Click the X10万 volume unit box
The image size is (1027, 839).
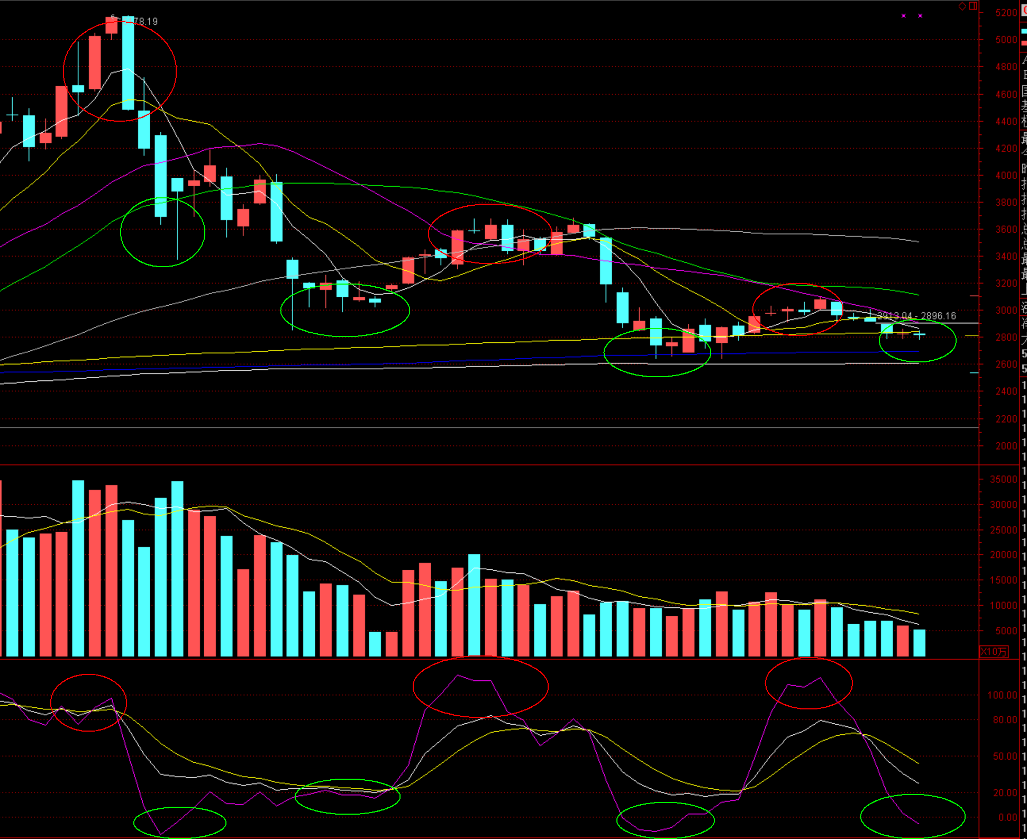pyautogui.click(x=994, y=652)
